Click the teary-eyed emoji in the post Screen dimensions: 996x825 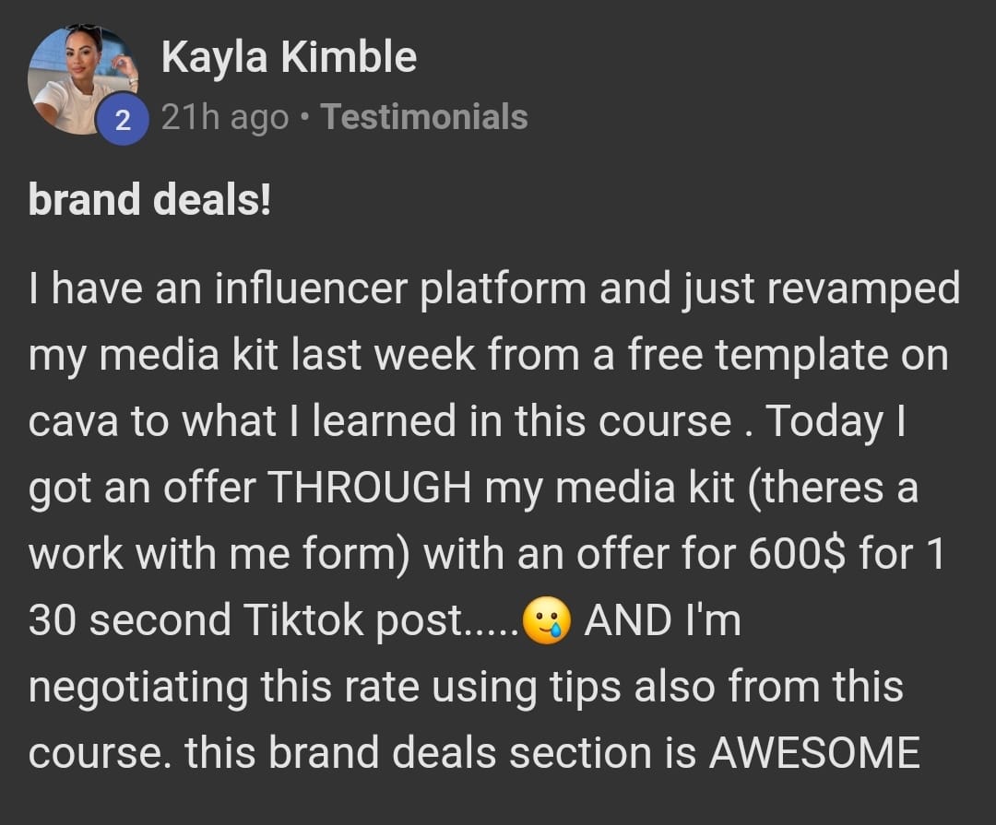click(545, 622)
